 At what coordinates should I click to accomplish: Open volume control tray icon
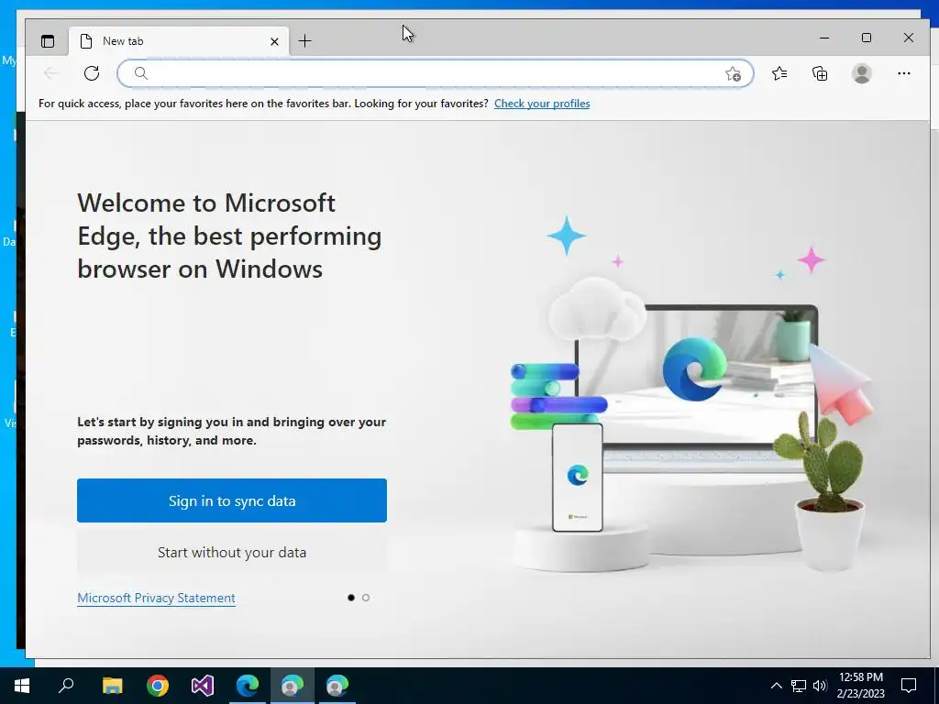pyautogui.click(x=820, y=686)
